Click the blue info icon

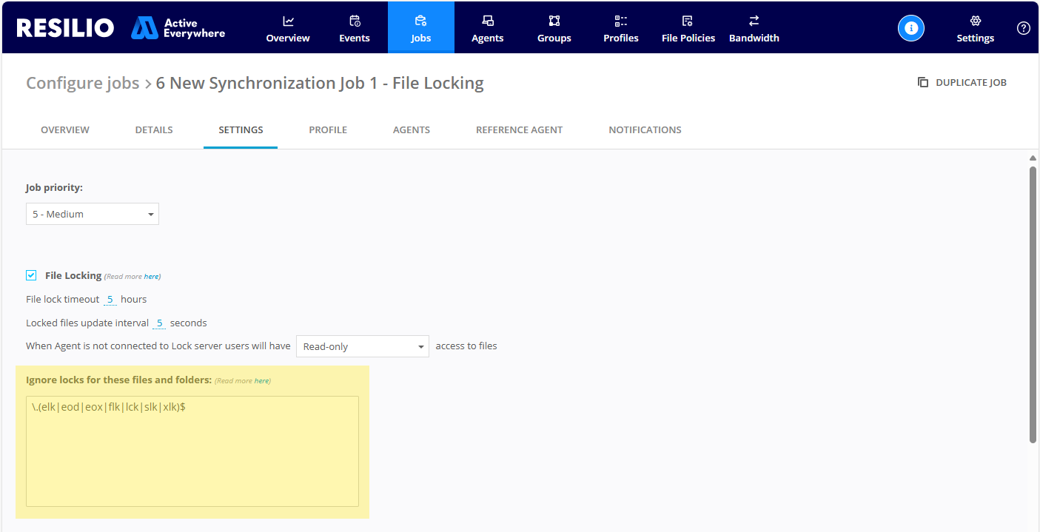[911, 27]
